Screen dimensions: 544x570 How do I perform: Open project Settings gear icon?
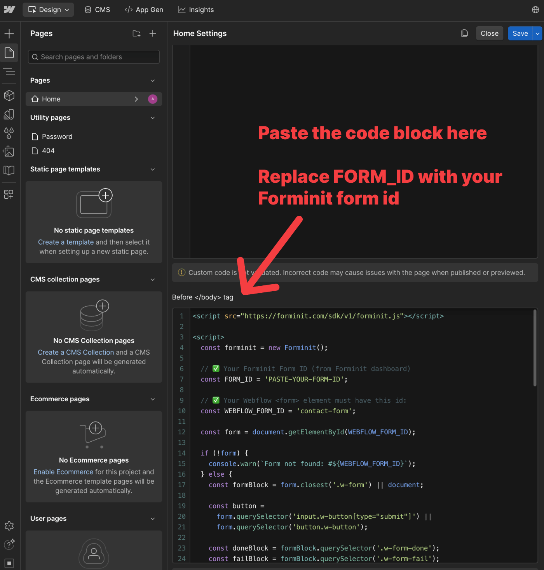click(9, 526)
